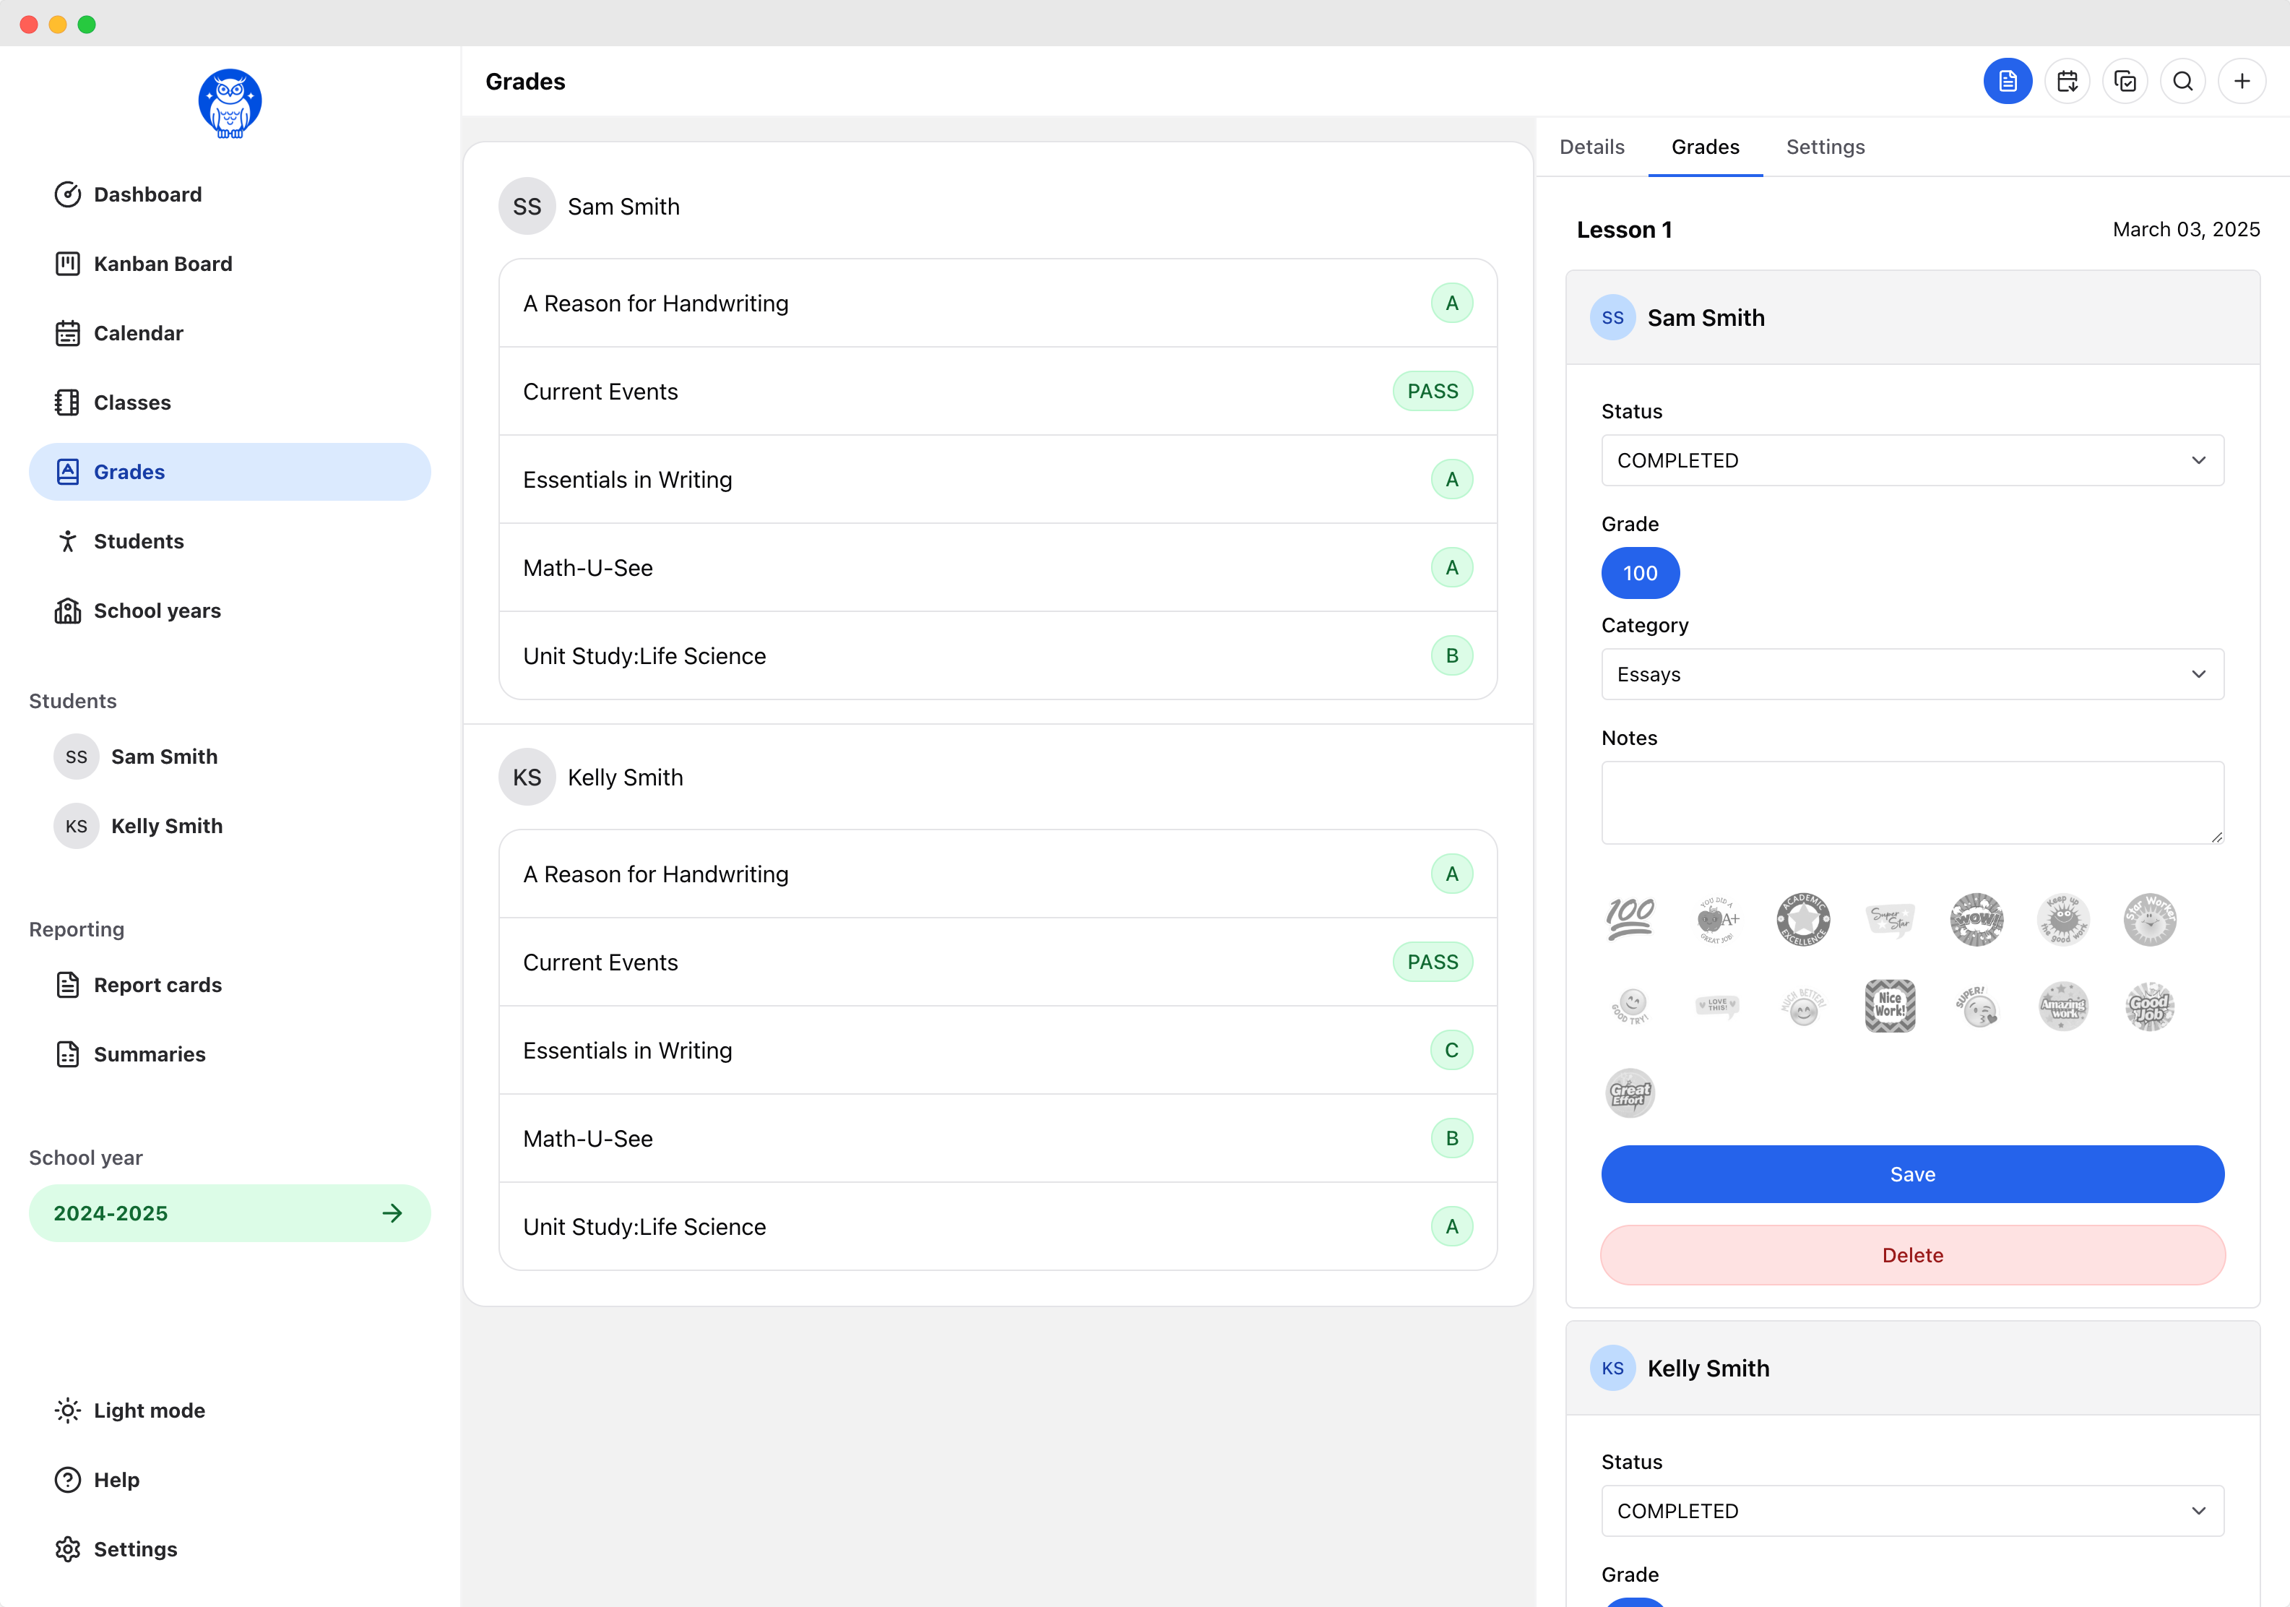The height and width of the screenshot is (1607, 2290).
Task: Pick the Great Effort sticker
Action: (x=1630, y=1093)
